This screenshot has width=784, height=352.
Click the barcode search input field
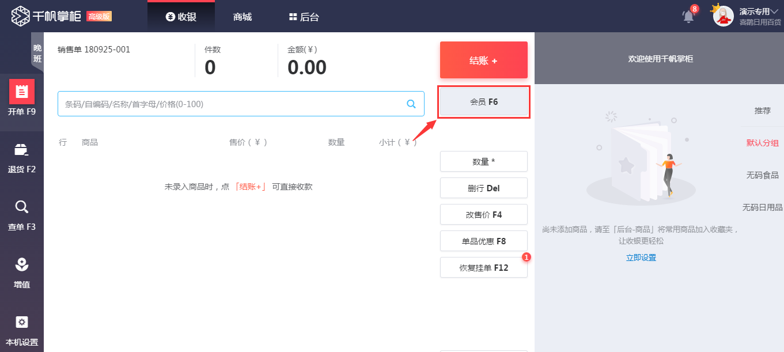230,104
